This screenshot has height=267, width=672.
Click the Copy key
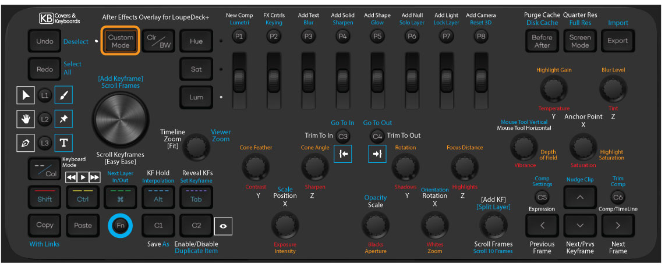point(45,225)
